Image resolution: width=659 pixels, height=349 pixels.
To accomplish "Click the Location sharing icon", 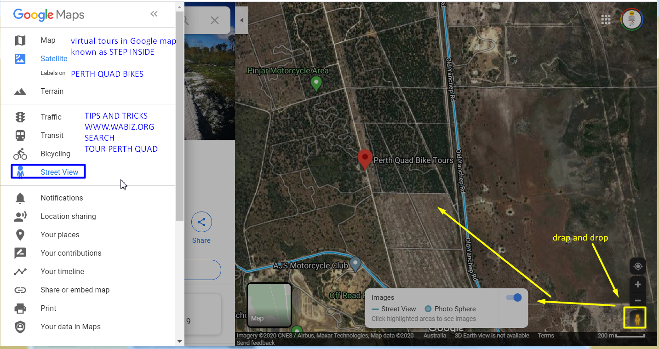I will point(20,217).
